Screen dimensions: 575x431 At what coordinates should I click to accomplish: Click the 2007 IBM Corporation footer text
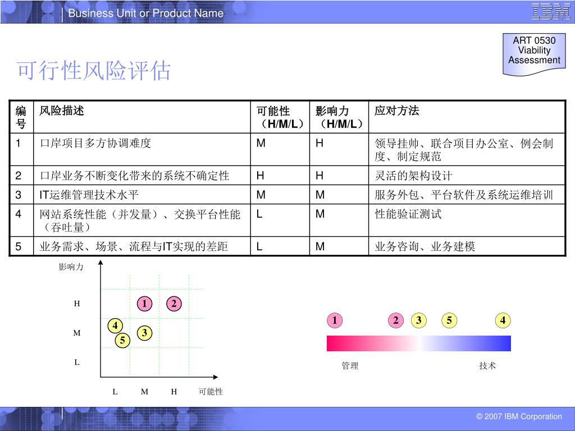tap(519, 416)
